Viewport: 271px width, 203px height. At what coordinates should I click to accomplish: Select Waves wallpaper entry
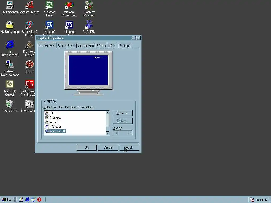point(52,122)
